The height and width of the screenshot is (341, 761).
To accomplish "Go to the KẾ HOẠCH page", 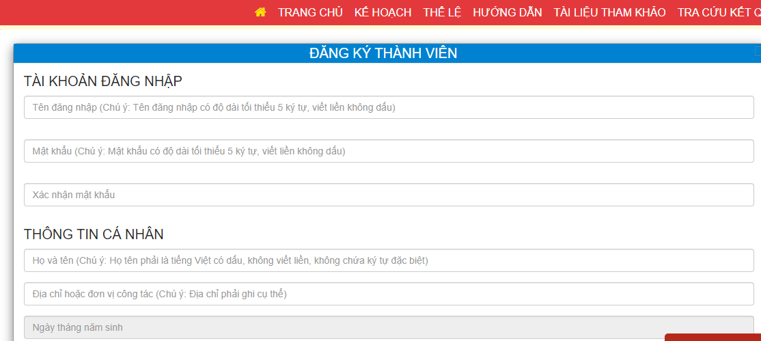I will [x=383, y=12].
